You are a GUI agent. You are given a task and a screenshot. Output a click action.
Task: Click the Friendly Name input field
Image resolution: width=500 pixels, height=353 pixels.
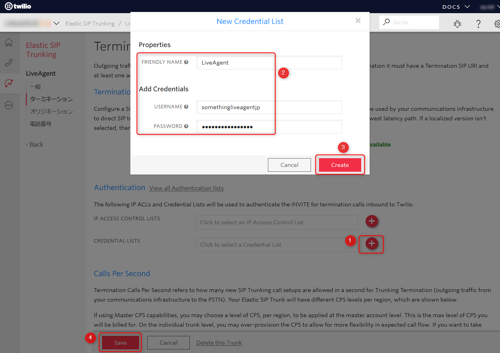point(269,63)
